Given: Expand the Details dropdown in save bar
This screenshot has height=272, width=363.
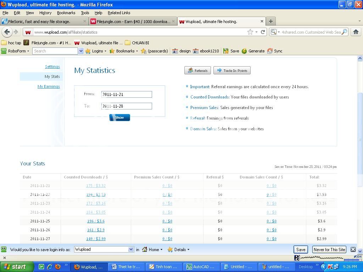Looking at the screenshot, I should [178, 249].
